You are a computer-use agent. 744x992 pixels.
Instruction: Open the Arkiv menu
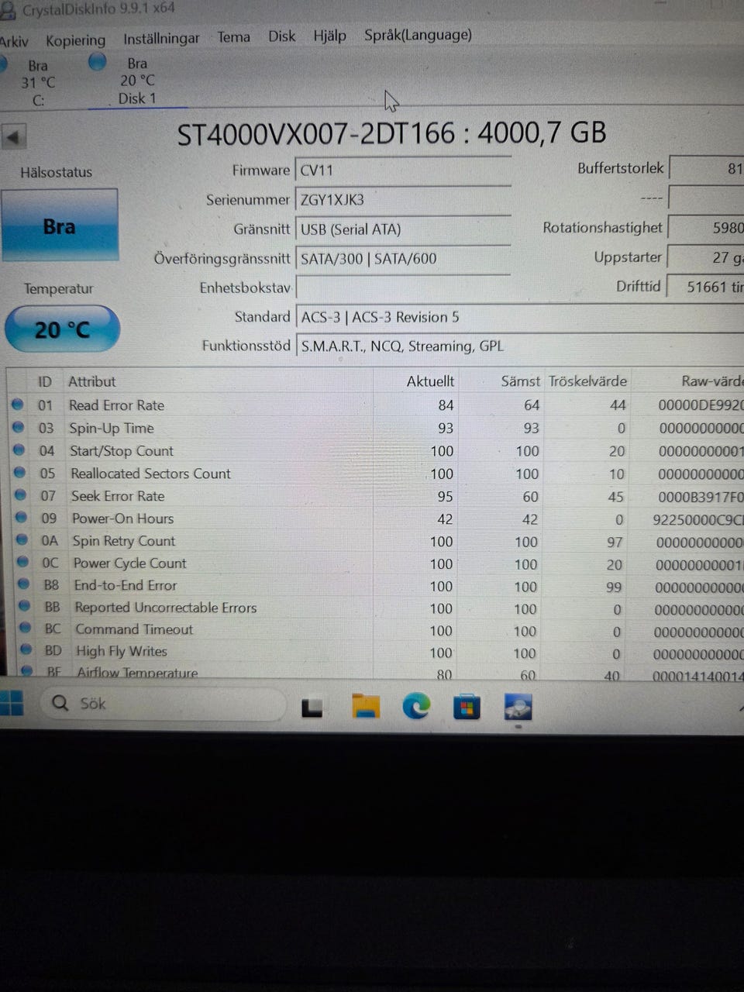pyautogui.click(x=14, y=41)
